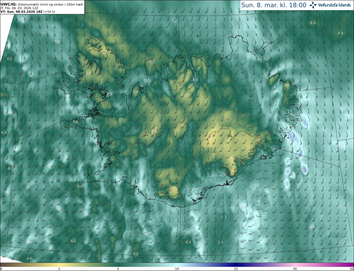Viewport: 354px width, 271px height.
Task: Select the "VT: Sun. 08.03.2026 18Z" line
Action: click(x=21, y=12)
